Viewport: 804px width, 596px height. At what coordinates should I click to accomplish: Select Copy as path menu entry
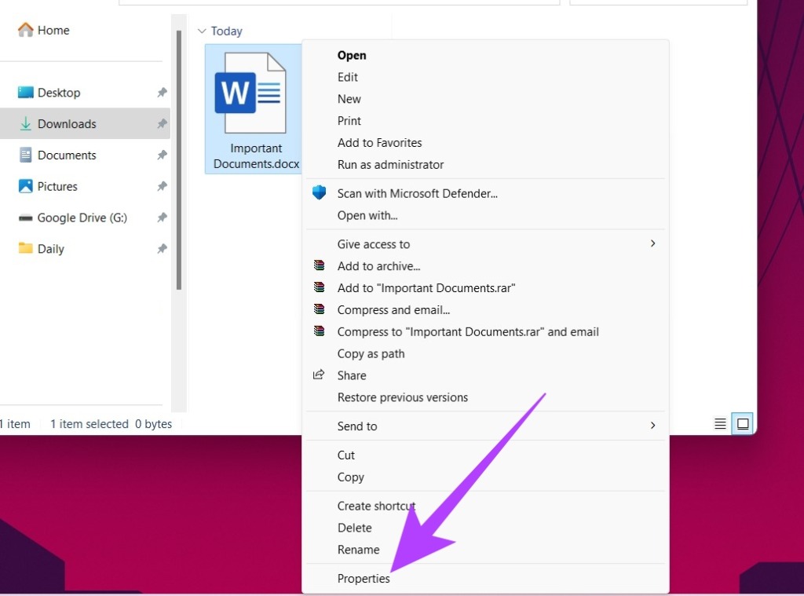pyautogui.click(x=371, y=353)
